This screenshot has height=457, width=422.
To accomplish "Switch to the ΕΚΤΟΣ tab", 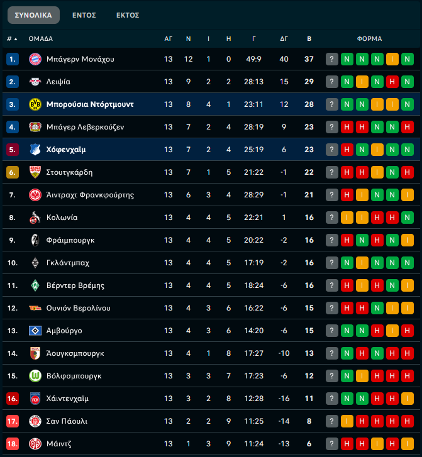I will point(128,15).
